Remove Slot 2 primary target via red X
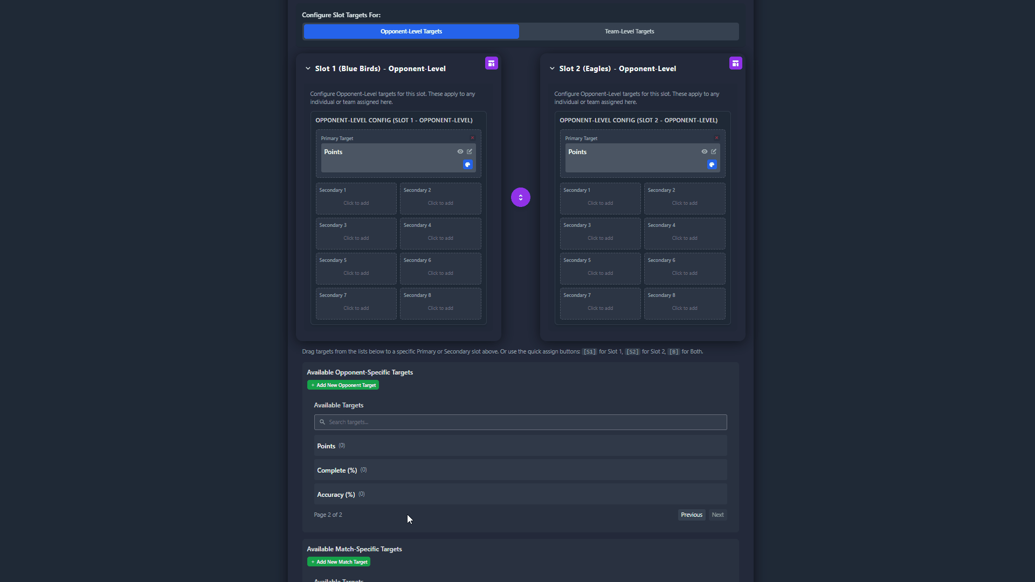 [x=717, y=138]
